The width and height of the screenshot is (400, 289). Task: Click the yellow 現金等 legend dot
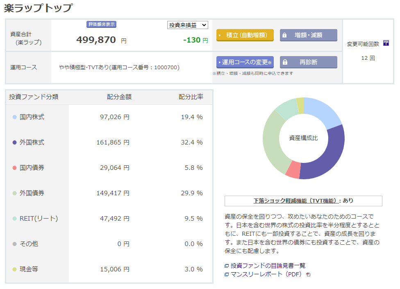pyautogui.click(x=15, y=269)
